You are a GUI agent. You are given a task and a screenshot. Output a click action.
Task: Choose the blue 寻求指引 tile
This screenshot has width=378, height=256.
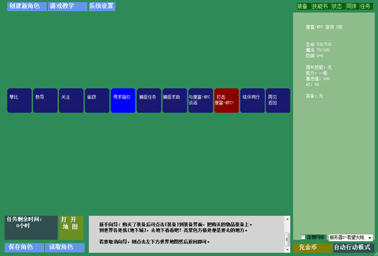pos(123,100)
